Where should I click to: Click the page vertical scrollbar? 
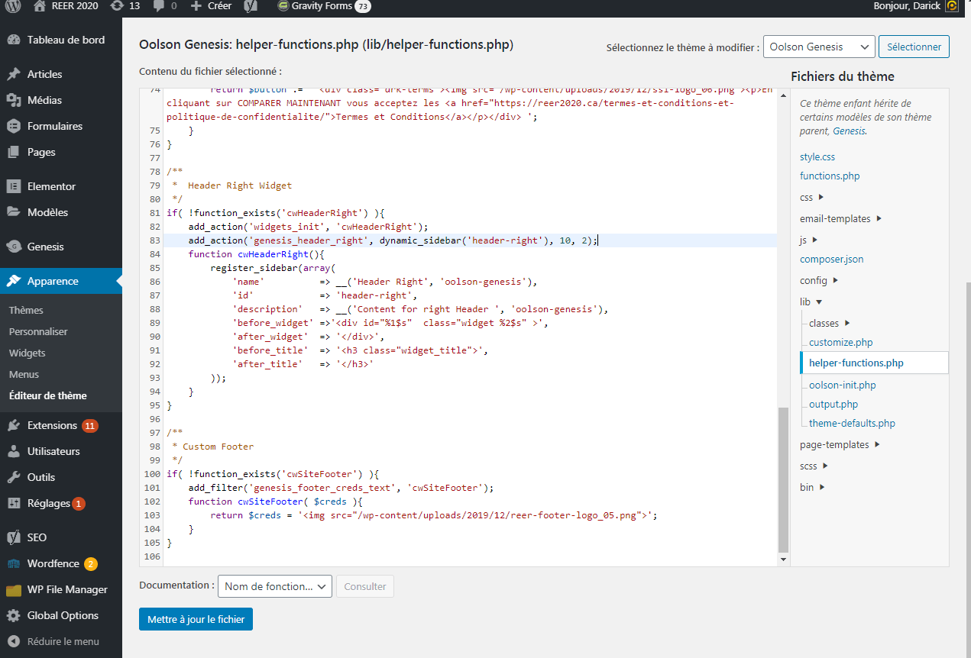point(967,469)
